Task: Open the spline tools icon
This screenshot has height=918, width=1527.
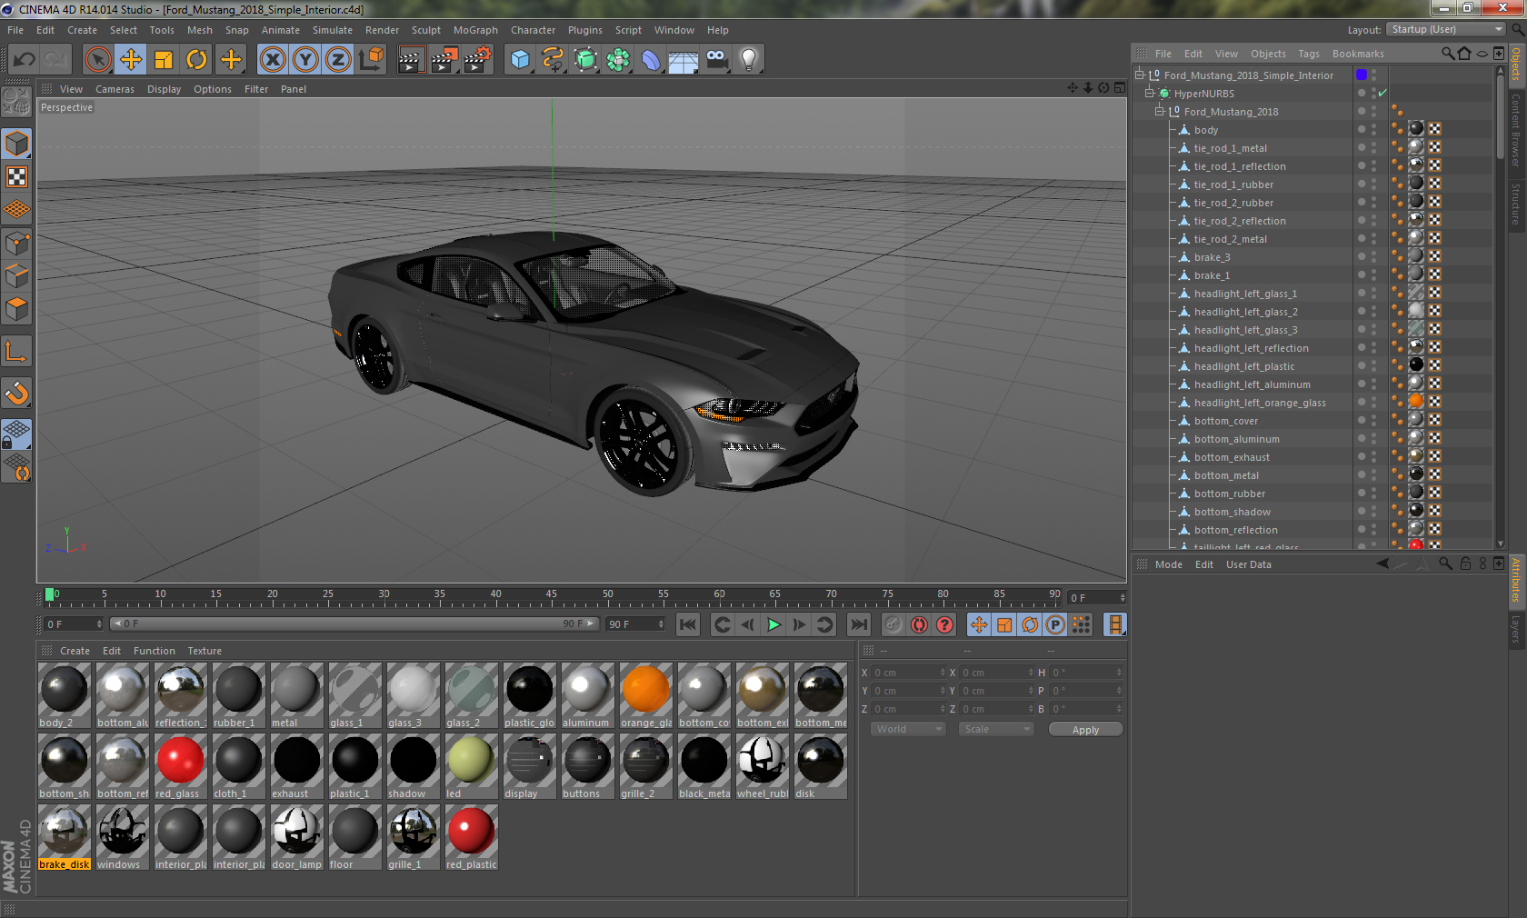Action: click(553, 60)
